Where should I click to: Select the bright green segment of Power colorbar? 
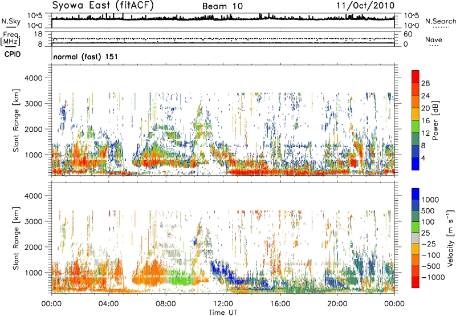(x=416, y=127)
